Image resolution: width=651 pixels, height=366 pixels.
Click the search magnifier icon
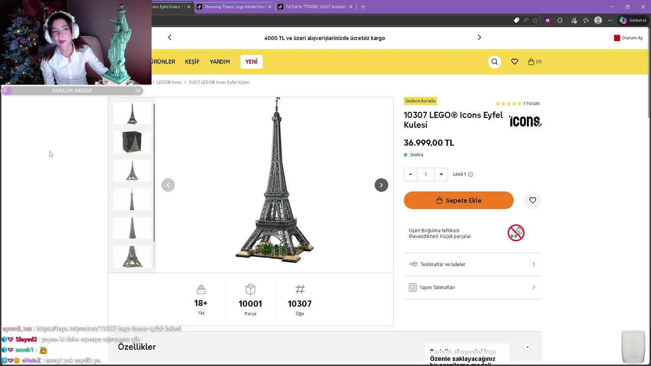(x=494, y=62)
